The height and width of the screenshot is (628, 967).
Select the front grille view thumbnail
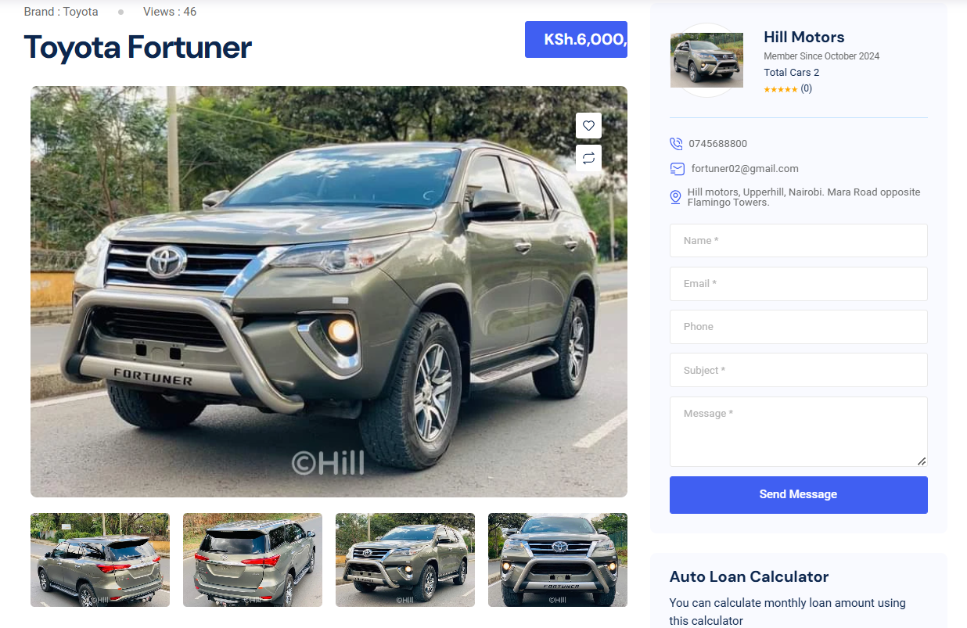point(558,560)
